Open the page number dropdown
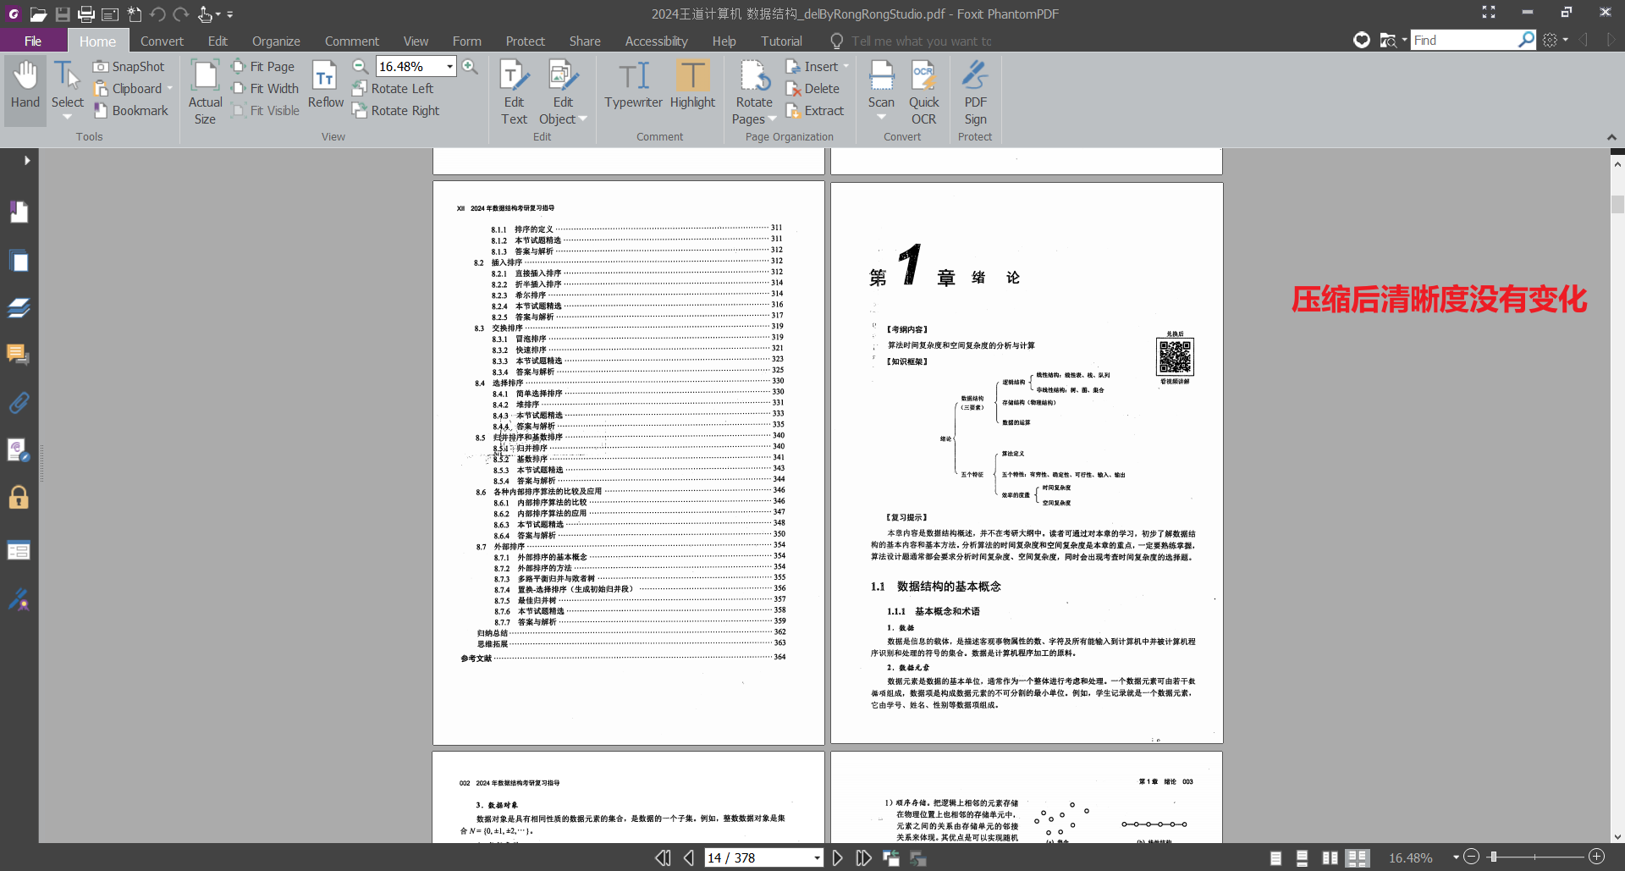This screenshot has height=871, width=1625. coord(817,858)
